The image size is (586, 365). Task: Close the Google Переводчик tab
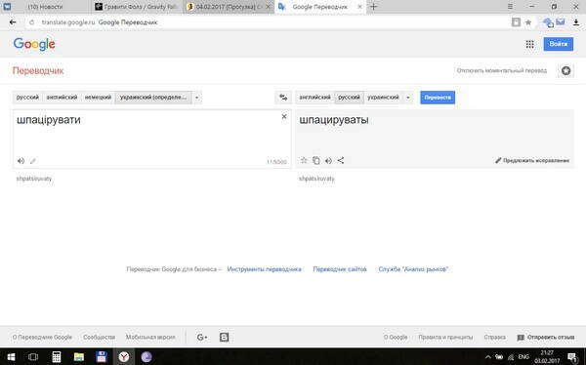(x=359, y=7)
